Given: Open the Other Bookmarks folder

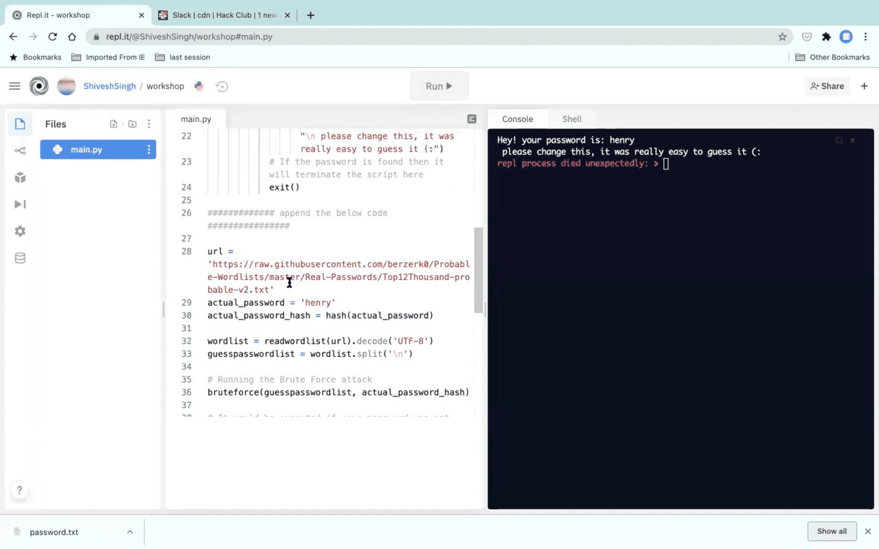Looking at the screenshot, I should (x=832, y=57).
